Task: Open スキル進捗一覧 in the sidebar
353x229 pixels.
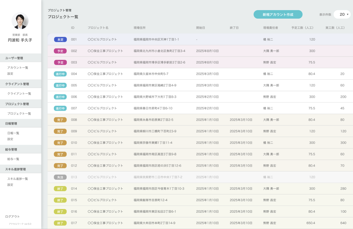Action: click(x=18, y=179)
